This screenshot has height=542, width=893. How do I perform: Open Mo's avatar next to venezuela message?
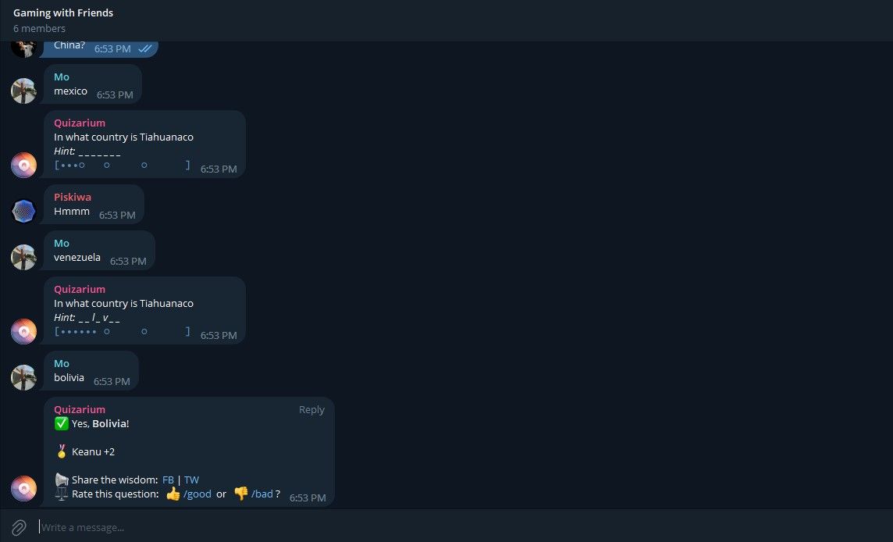coord(24,257)
